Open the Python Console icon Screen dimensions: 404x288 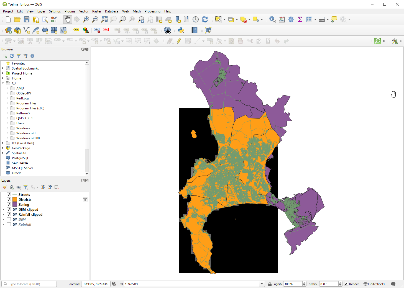[181, 30]
